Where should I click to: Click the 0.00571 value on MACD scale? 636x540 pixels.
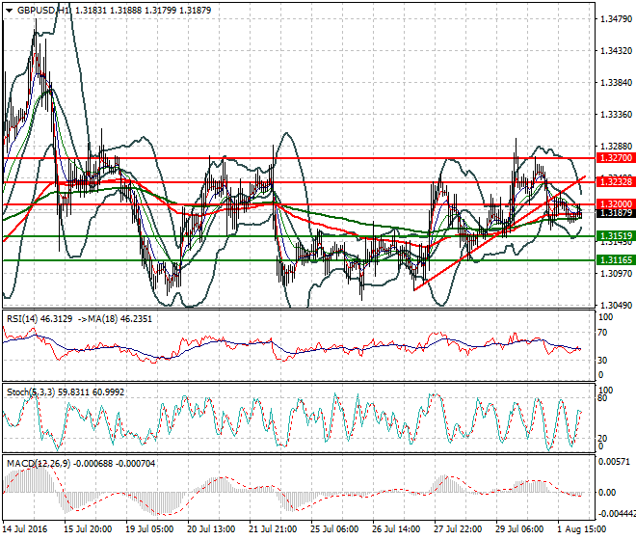click(x=613, y=462)
